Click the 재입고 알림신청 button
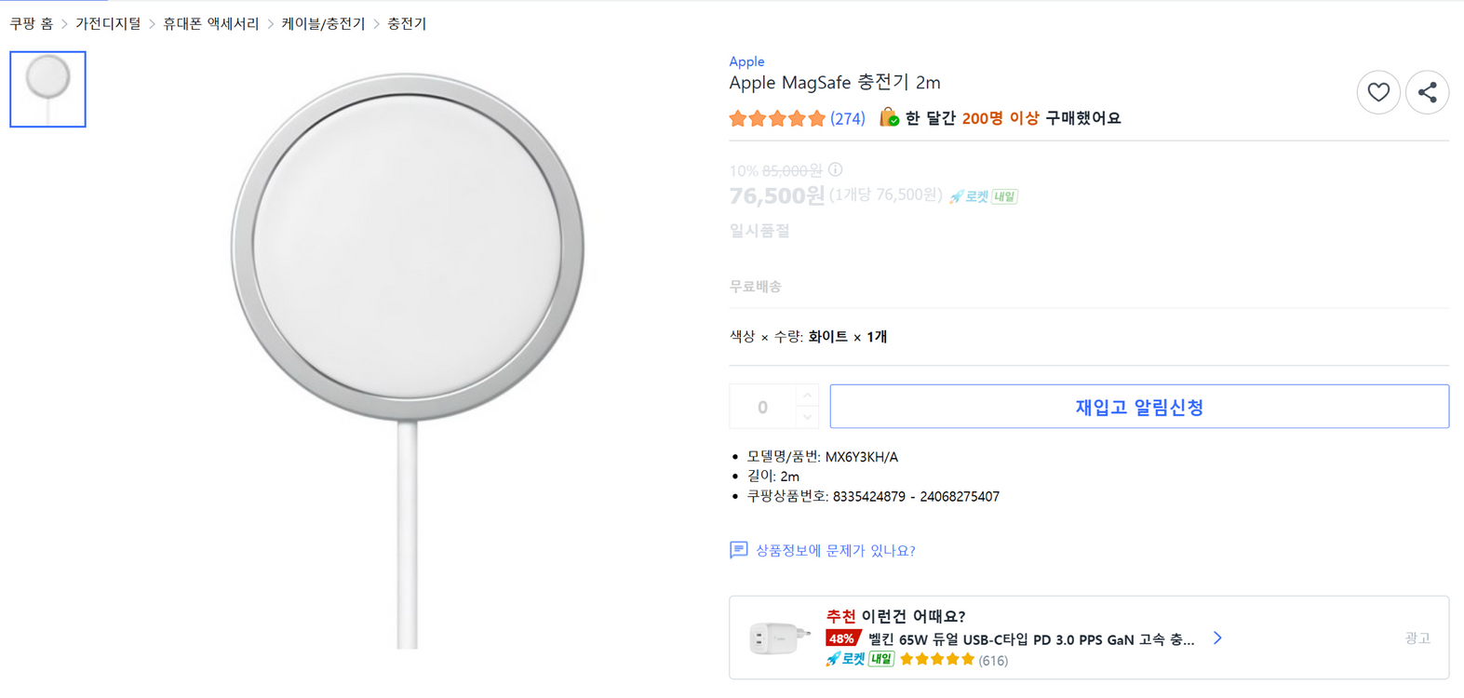This screenshot has height=698, width=1464. point(1139,407)
